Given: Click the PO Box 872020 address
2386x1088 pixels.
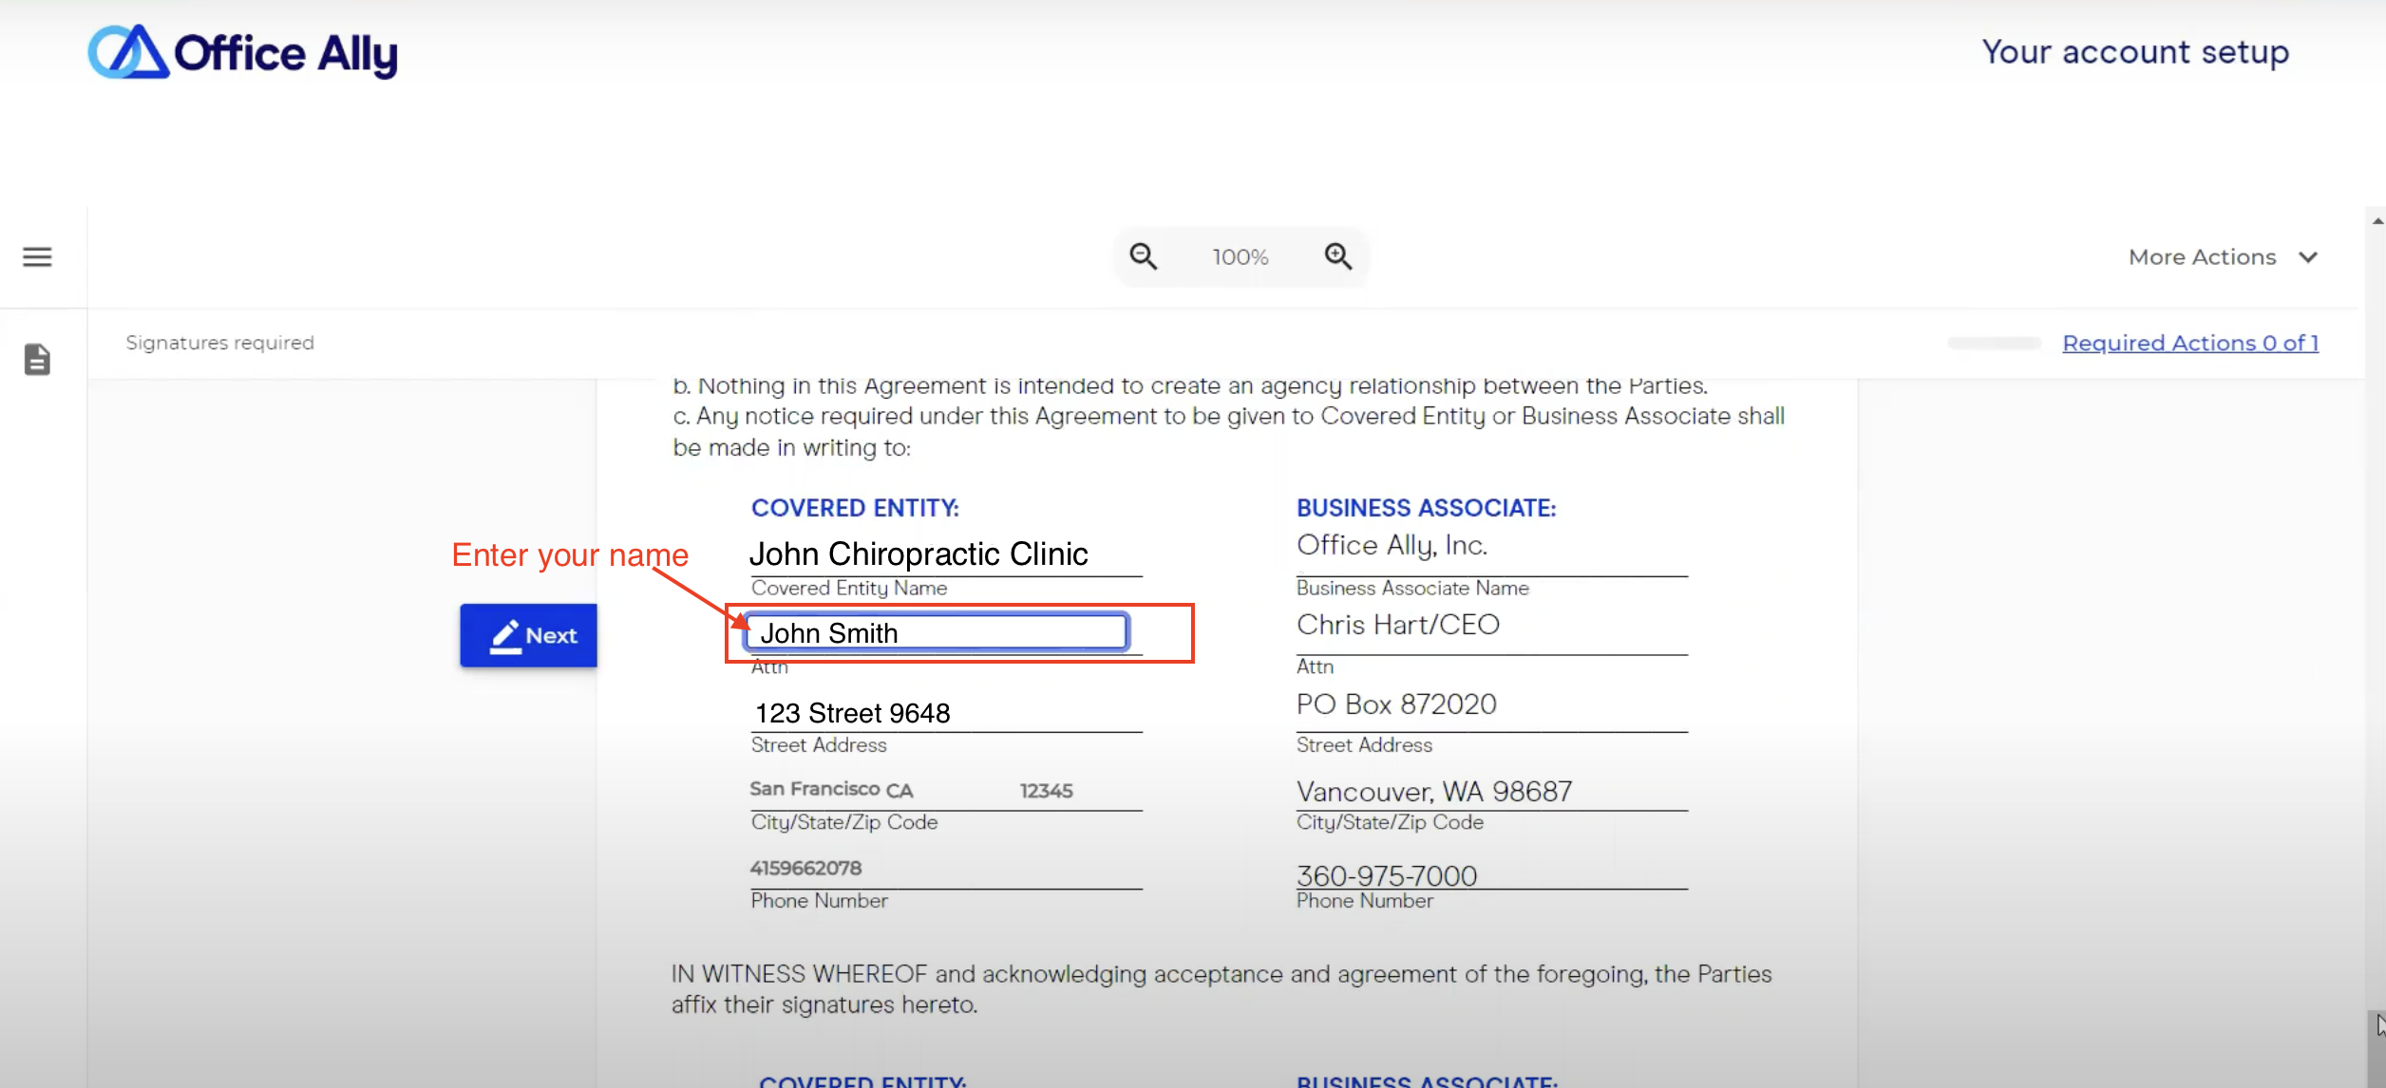Looking at the screenshot, I should [1396, 704].
